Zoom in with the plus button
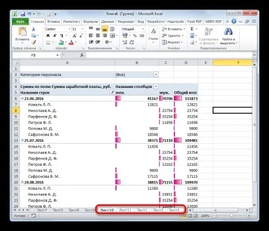Viewport: 269px width, 231px height. click(x=249, y=216)
